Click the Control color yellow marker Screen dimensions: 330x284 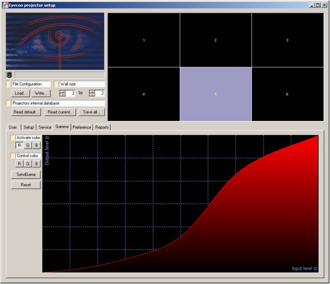tap(13, 156)
